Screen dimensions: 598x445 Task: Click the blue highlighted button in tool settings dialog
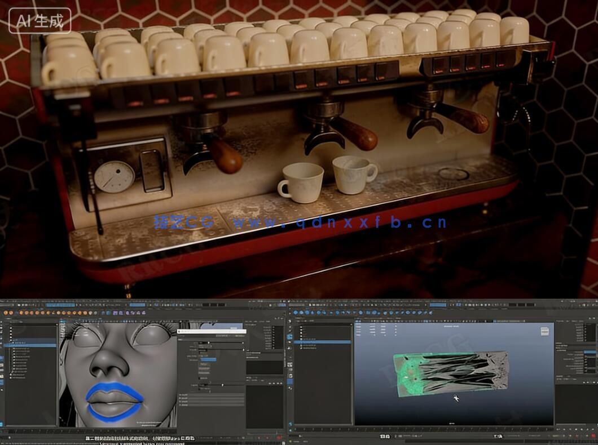[x=208, y=359]
